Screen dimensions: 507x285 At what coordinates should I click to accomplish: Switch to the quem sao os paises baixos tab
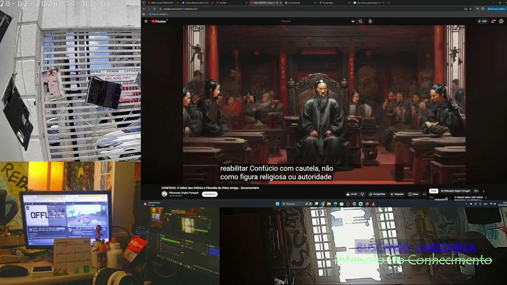click(370, 3)
